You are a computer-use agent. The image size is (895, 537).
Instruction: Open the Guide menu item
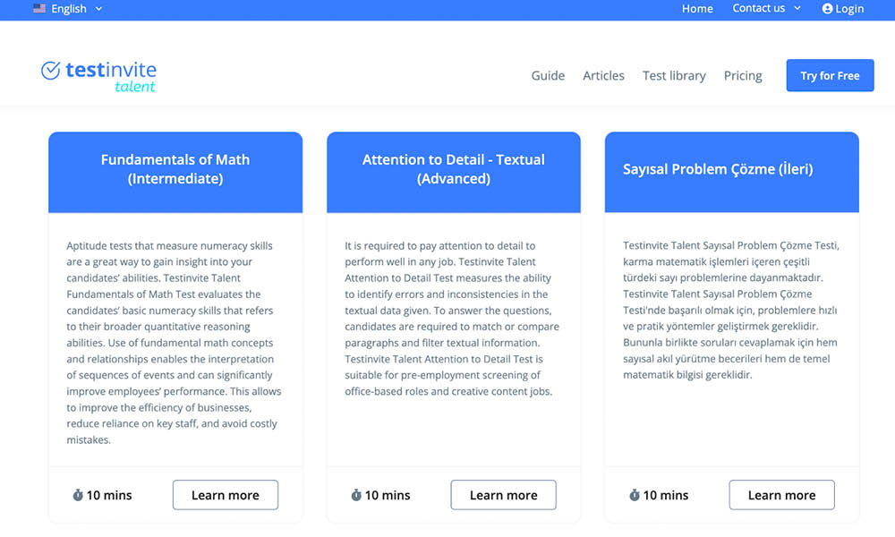[x=548, y=76]
